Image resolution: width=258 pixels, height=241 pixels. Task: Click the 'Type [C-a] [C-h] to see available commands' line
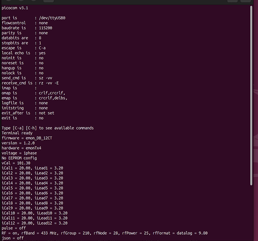(x=48, y=128)
